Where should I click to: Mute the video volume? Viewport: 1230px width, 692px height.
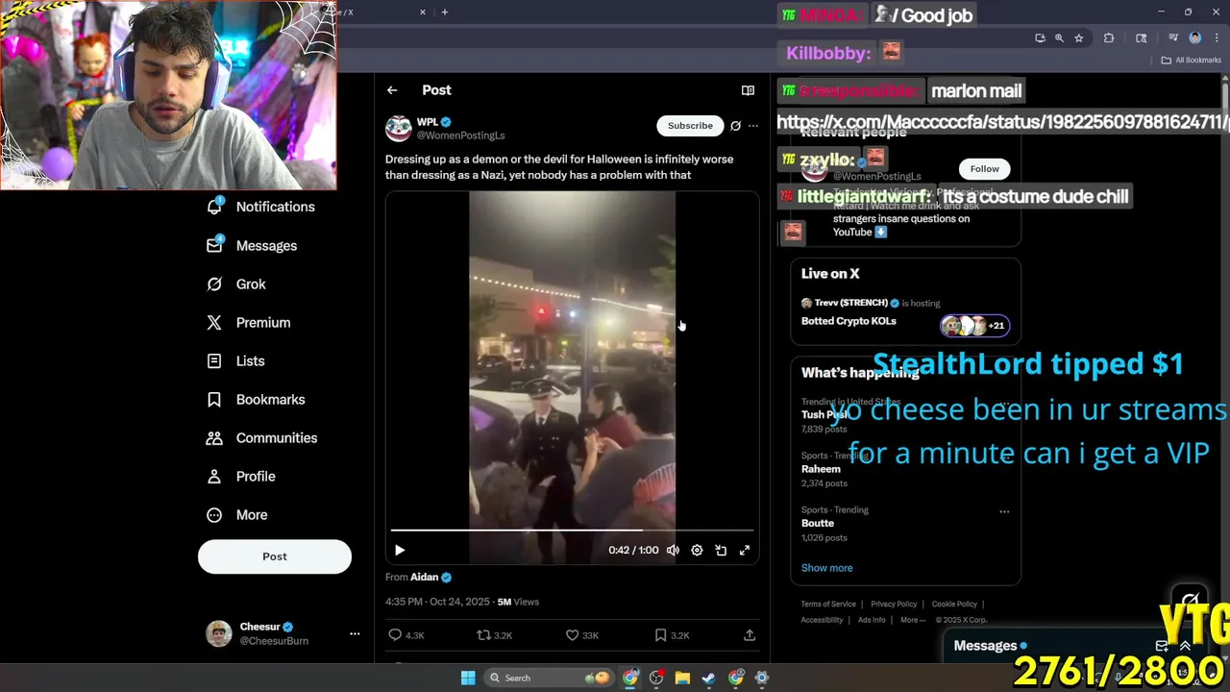[x=673, y=551]
